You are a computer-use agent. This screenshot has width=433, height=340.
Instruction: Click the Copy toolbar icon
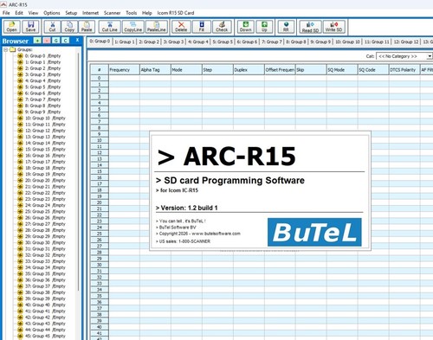[69, 27]
